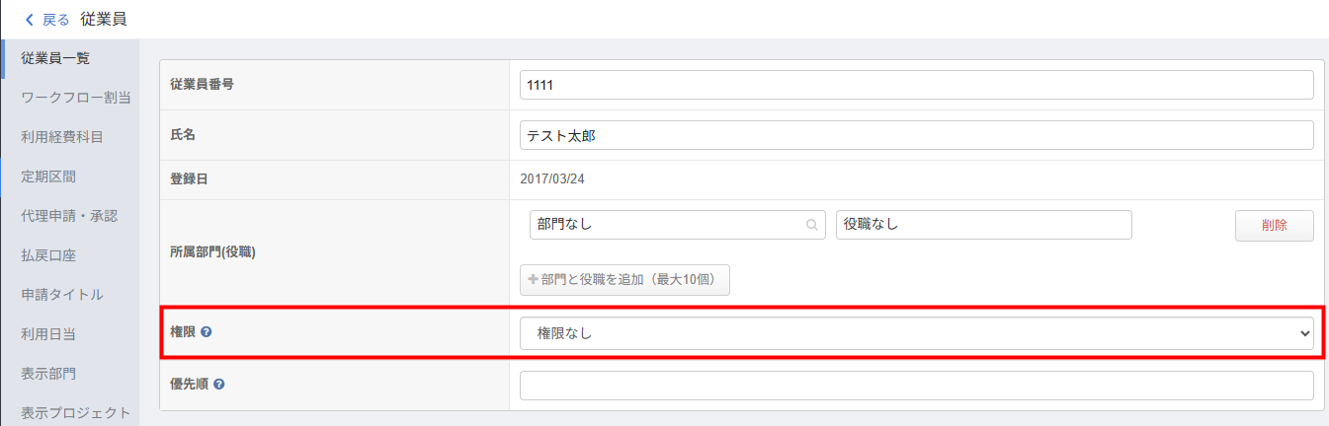Image resolution: width=1329 pixels, height=426 pixels.
Task: Go to 利用経費科目 section
Action: pyautogui.click(x=62, y=137)
